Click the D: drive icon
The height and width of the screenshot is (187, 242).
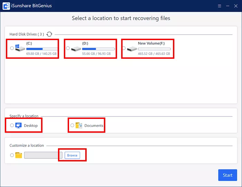click(76, 49)
